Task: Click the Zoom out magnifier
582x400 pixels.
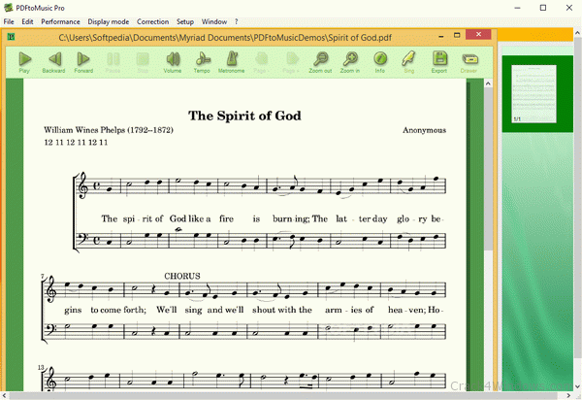Action: click(x=320, y=61)
